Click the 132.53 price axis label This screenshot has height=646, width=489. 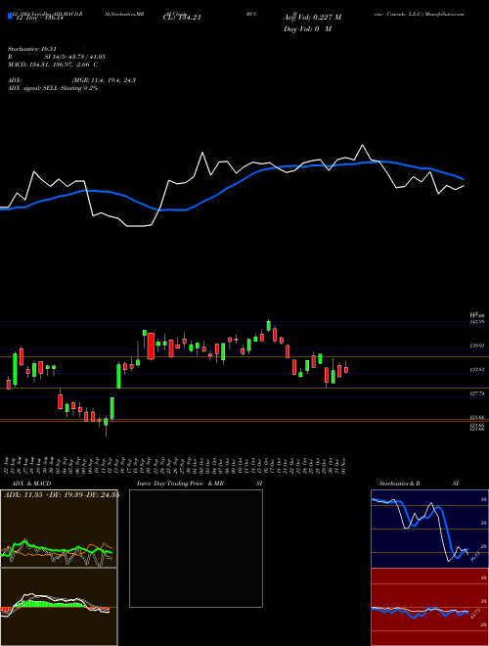[x=477, y=370]
